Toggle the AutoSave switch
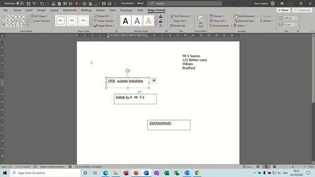The image size is (315, 177). coord(20,3)
